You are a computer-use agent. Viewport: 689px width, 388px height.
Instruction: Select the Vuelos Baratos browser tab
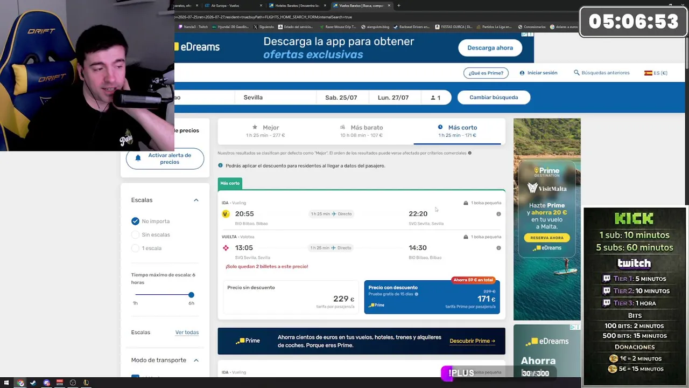point(361,5)
